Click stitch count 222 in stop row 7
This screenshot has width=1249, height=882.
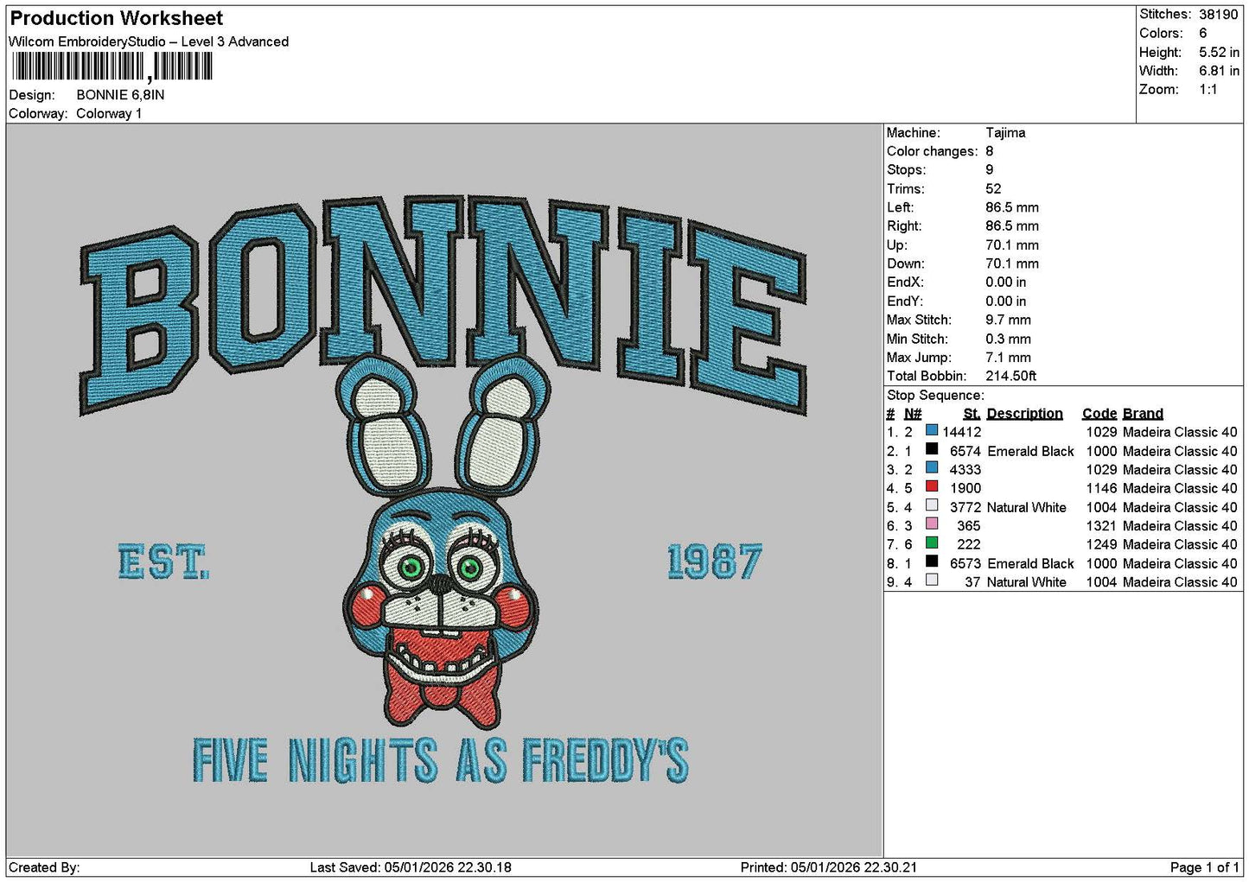(x=969, y=544)
